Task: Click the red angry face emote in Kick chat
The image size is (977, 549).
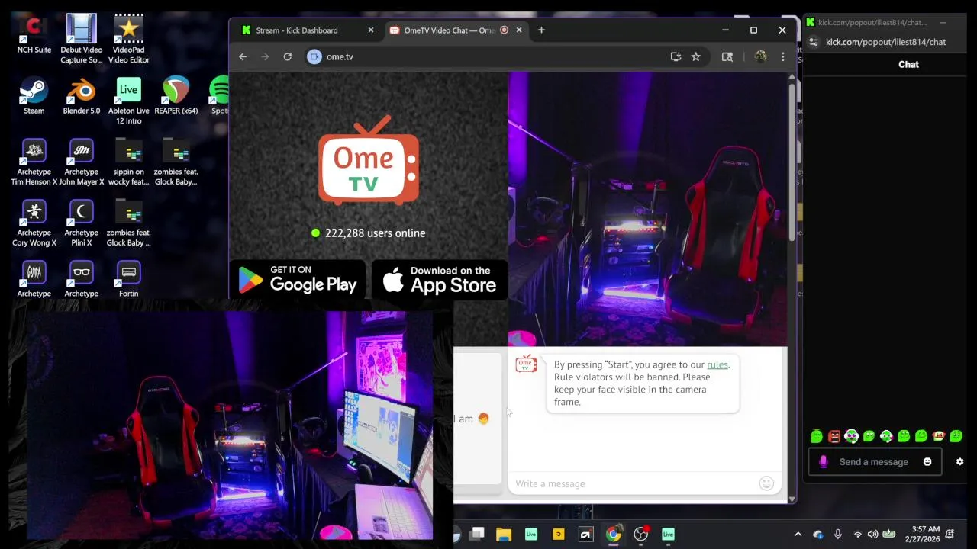Action: [834, 436]
